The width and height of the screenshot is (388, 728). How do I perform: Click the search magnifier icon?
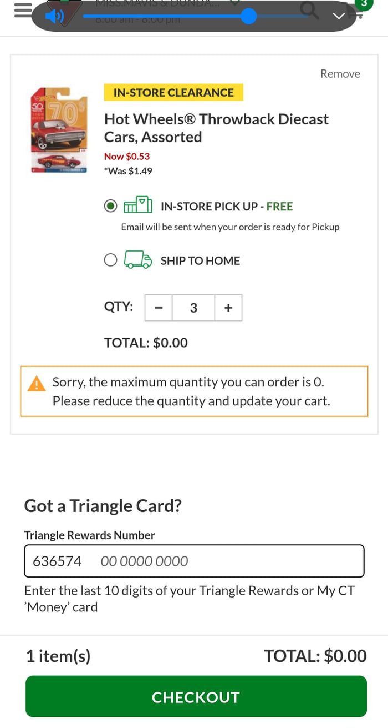[x=310, y=10]
